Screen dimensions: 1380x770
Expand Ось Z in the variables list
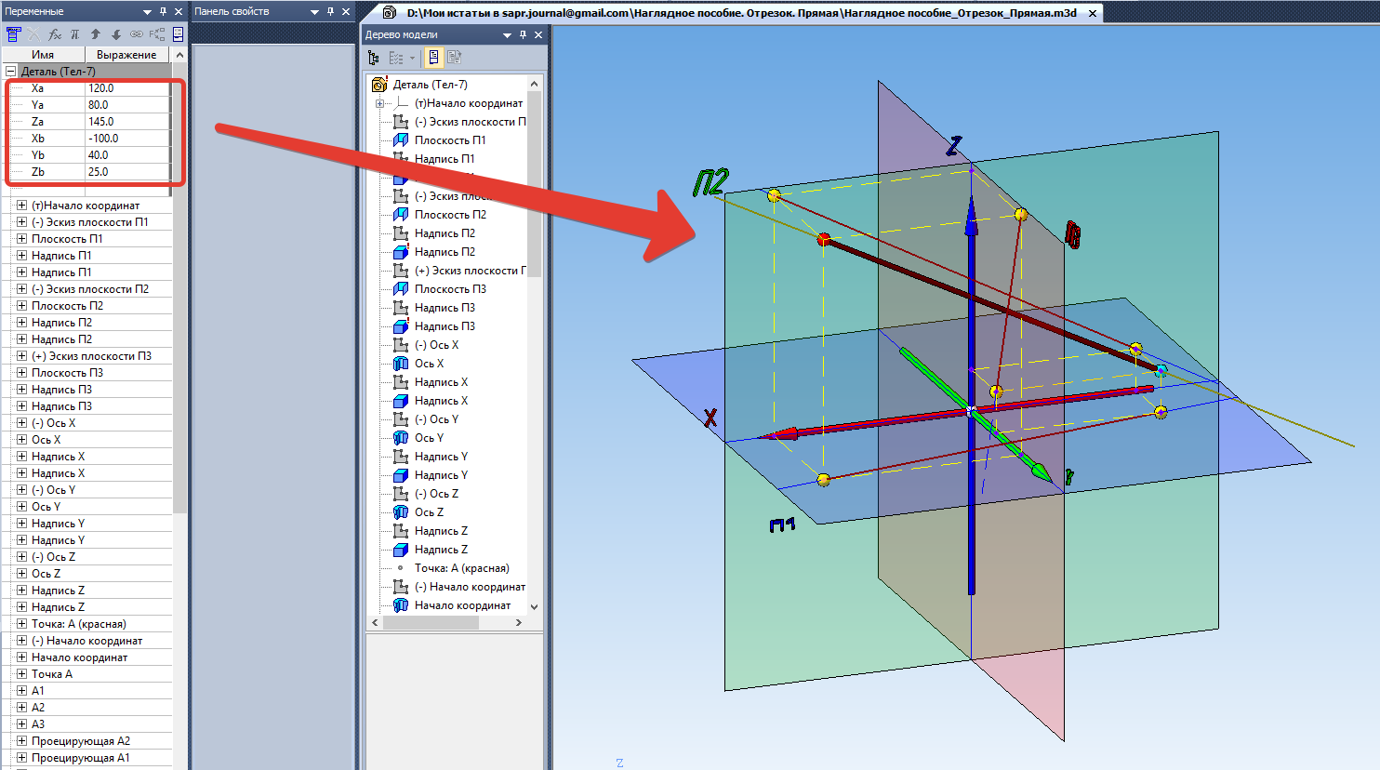22,574
